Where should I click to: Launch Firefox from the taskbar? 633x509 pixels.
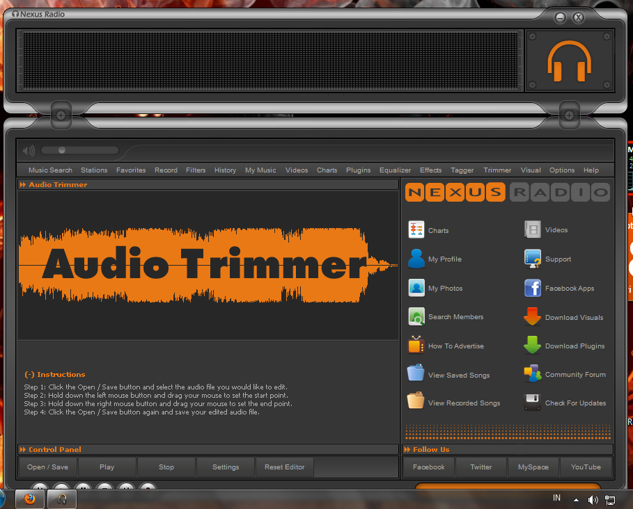(x=30, y=499)
